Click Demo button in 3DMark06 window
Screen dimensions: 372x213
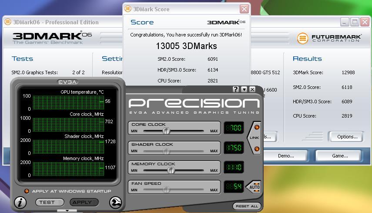tap(286, 156)
